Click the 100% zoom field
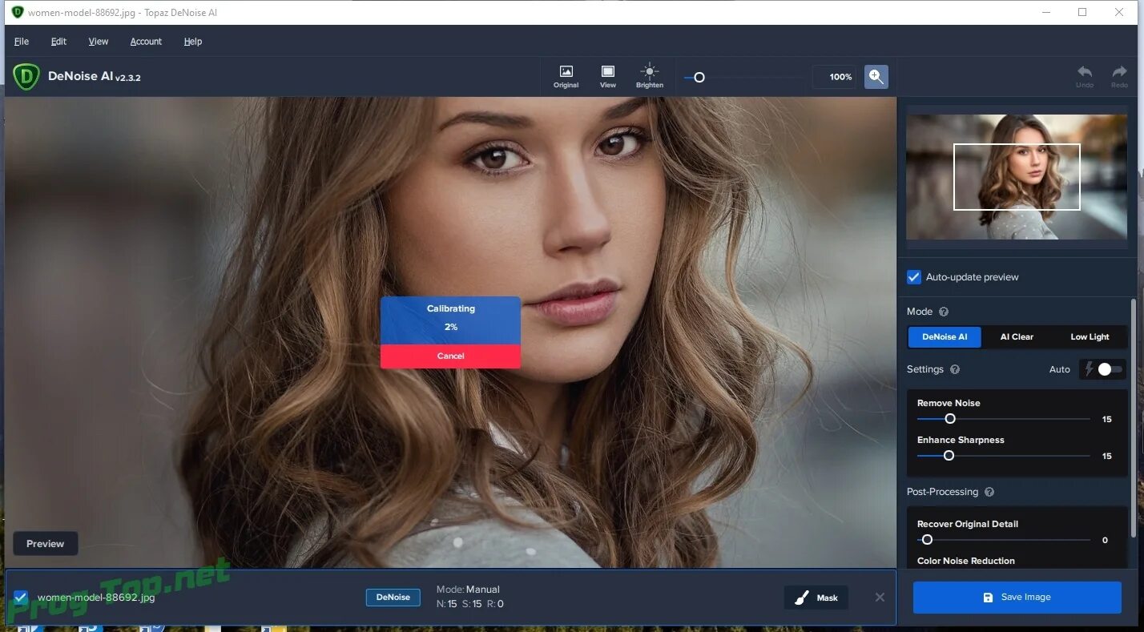The height and width of the screenshot is (632, 1144). [835, 77]
